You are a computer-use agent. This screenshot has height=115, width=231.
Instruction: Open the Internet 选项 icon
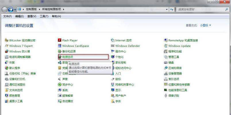click(x=113, y=40)
